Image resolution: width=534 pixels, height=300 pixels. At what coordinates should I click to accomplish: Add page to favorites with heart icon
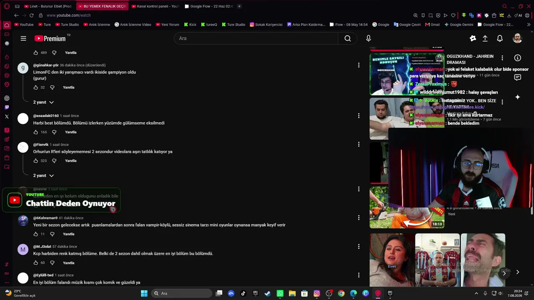click(x=453, y=15)
